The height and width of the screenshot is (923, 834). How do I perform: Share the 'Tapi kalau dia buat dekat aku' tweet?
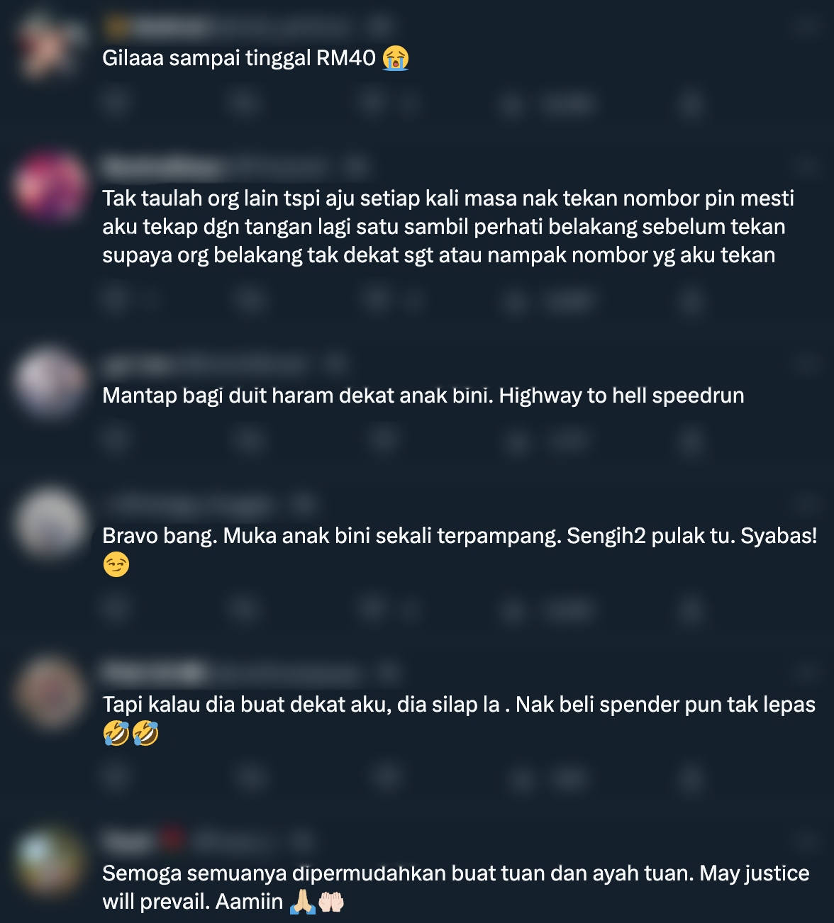pos(689,778)
